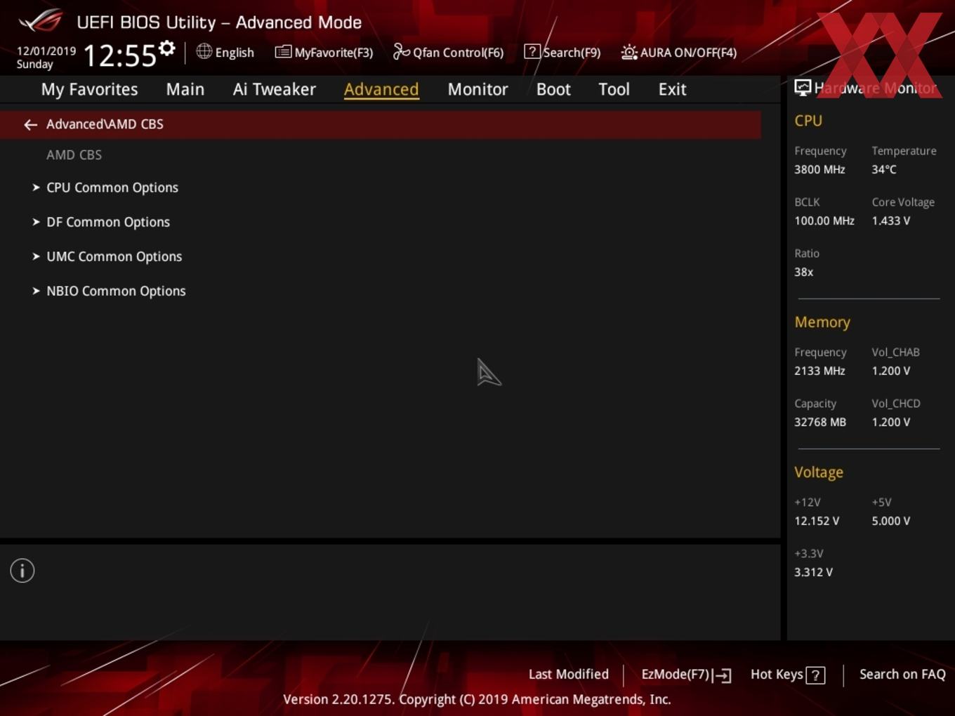Screen dimensions: 955x716
Task: Click the Hardware Monitor screen icon
Action: click(803, 88)
